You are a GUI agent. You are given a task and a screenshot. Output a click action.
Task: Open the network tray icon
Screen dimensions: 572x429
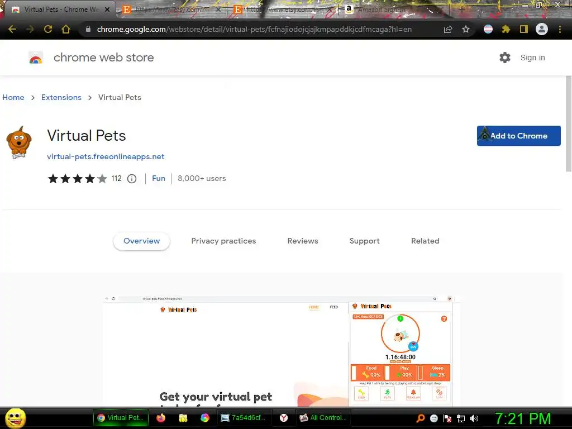461,418
